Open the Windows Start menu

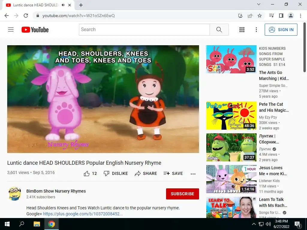(x=7, y=224)
